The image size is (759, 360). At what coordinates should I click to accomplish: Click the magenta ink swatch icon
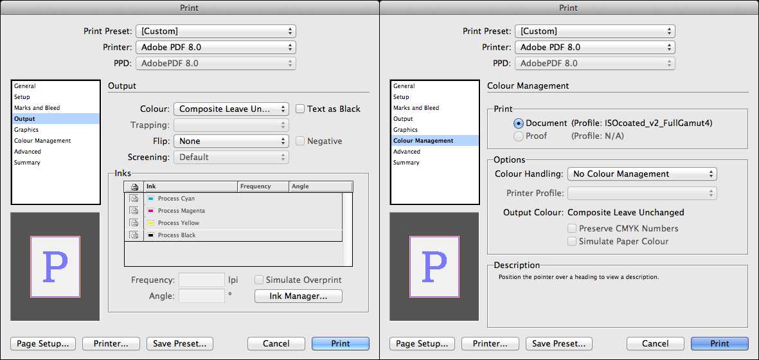(x=151, y=211)
